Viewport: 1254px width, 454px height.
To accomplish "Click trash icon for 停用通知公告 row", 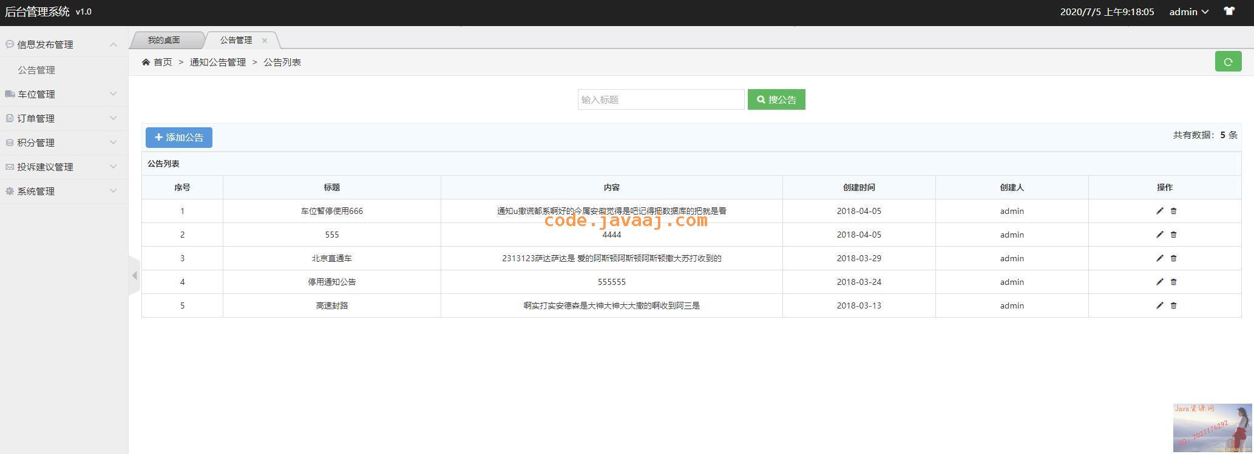I will (1173, 282).
